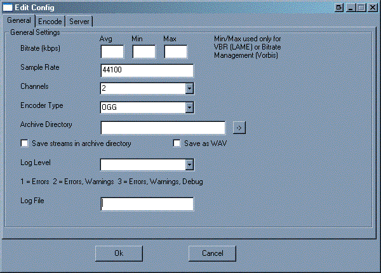The image size is (381, 273).
Task: Minimize the Edit Config window
Action: [350, 8]
